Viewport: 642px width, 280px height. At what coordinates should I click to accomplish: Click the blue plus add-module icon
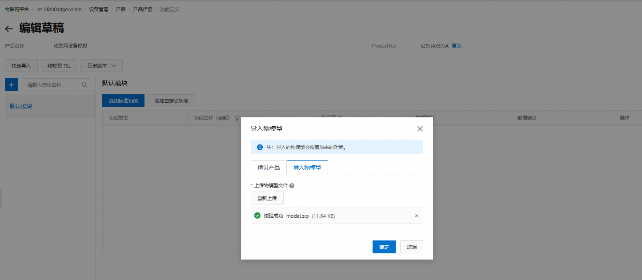pyautogui.click(x=11, y=85)
